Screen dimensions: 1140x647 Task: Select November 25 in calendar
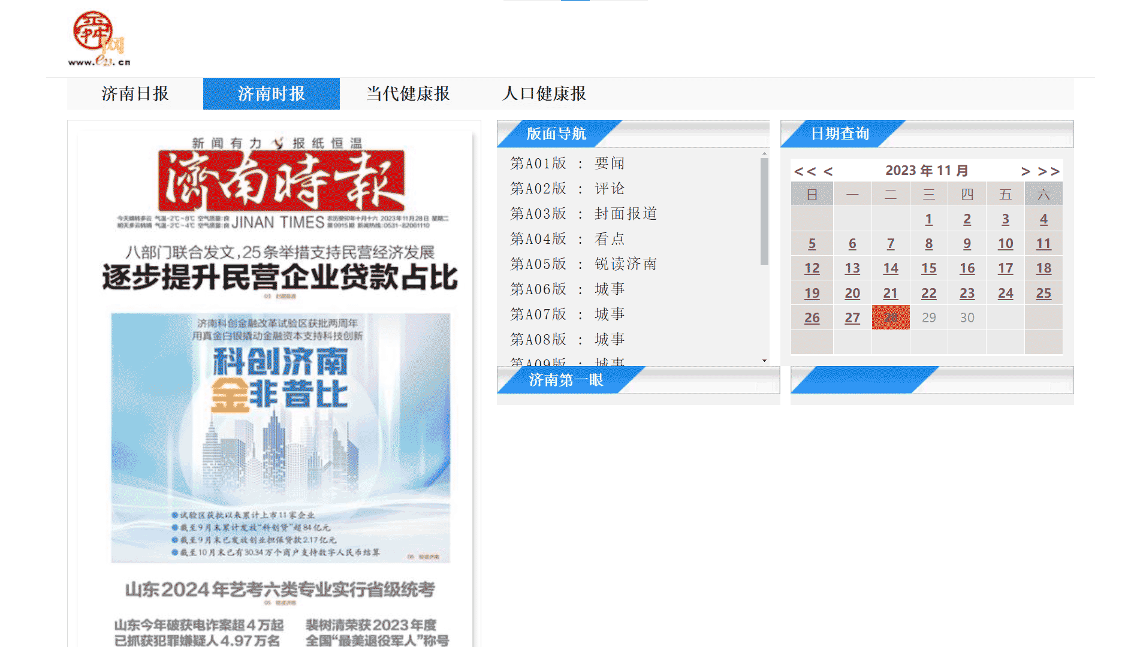click(1044, 294)
